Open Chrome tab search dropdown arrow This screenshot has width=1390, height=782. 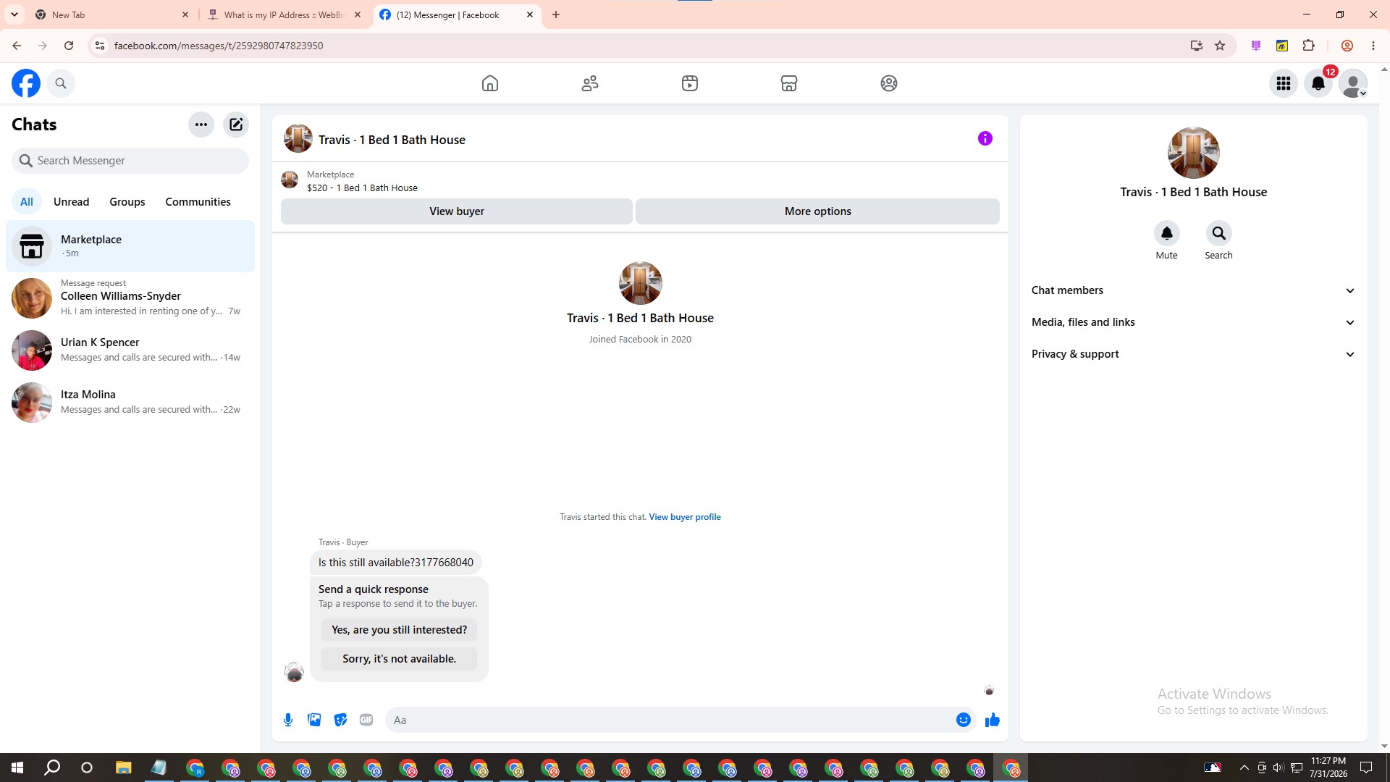point(14,14)
